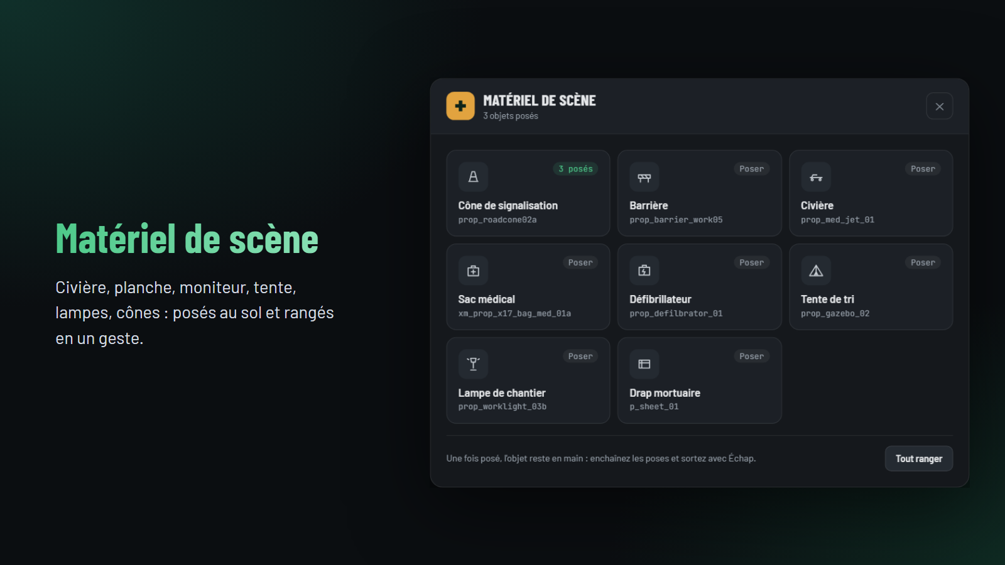This screenshot has width=1005, height=565.
Task: Click the triage tent icon
Action: click(816, 271)
